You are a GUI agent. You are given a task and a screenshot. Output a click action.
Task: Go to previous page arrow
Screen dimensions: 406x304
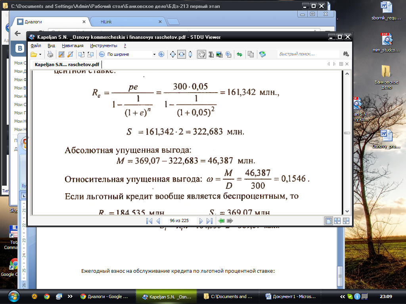tap(158, 221)
